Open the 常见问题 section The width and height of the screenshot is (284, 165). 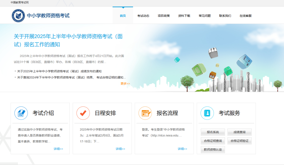204,15
